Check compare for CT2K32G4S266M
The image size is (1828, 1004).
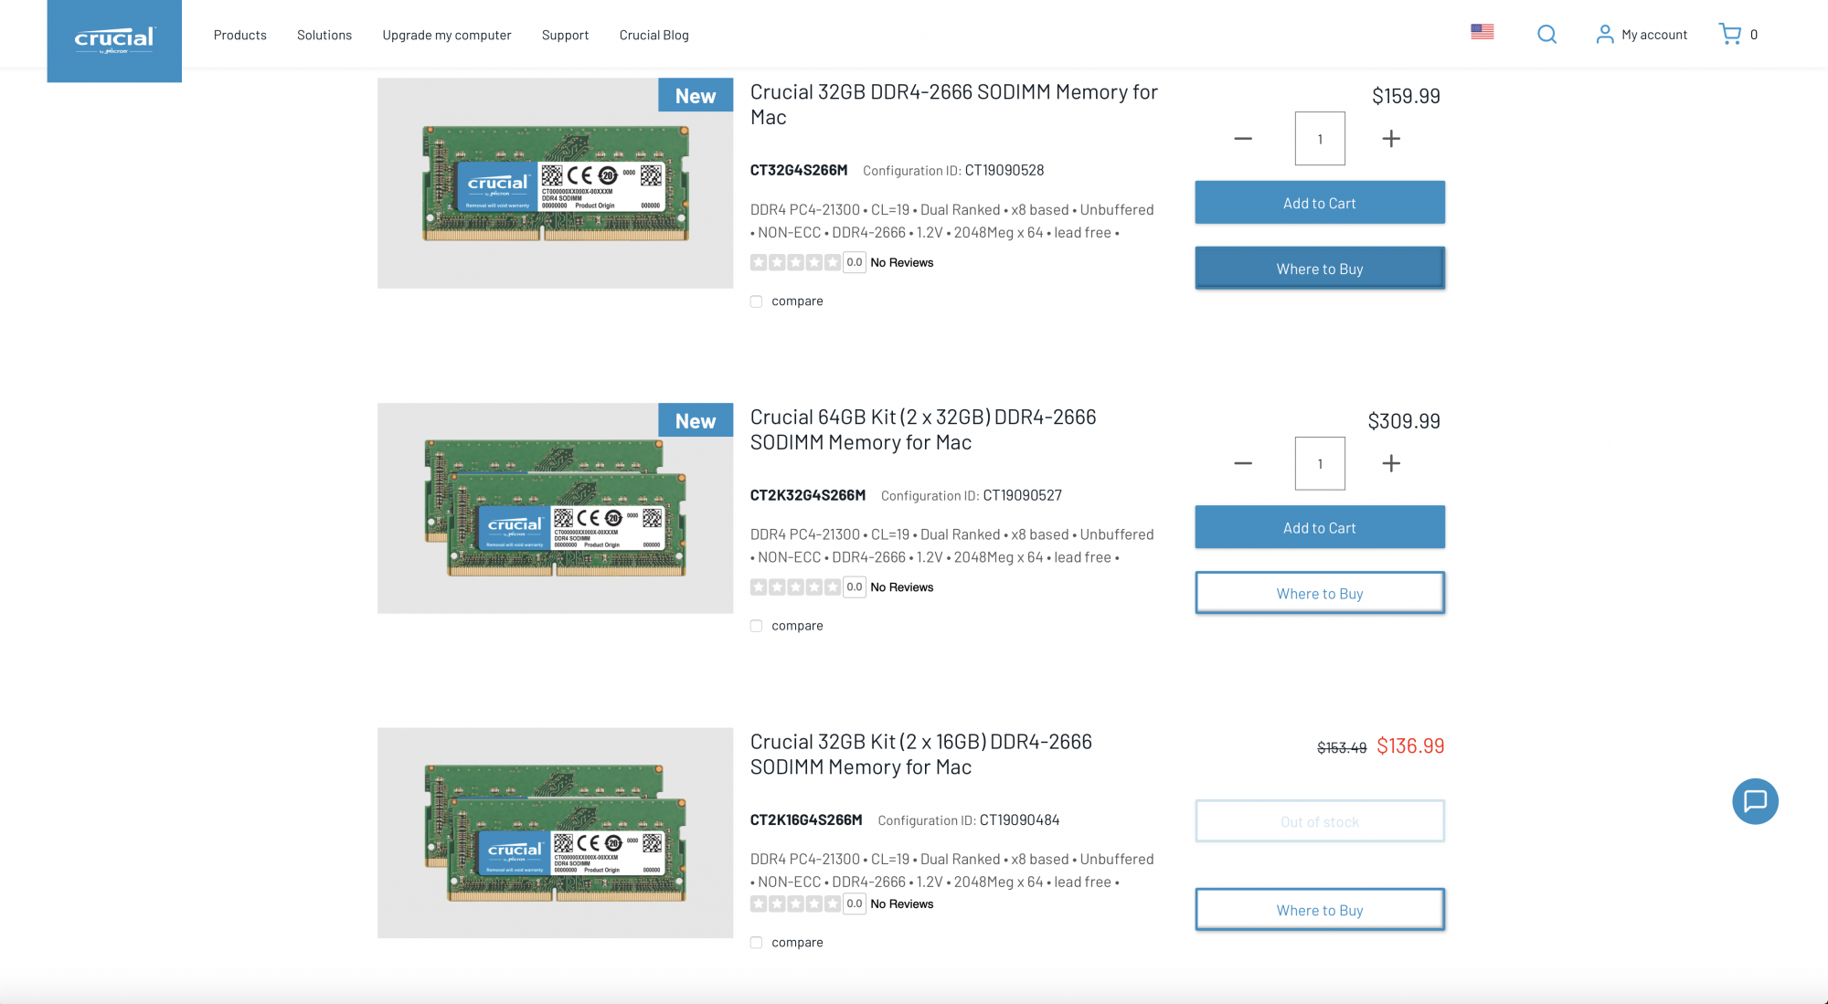pyautogui.click(x=756, y=626)
